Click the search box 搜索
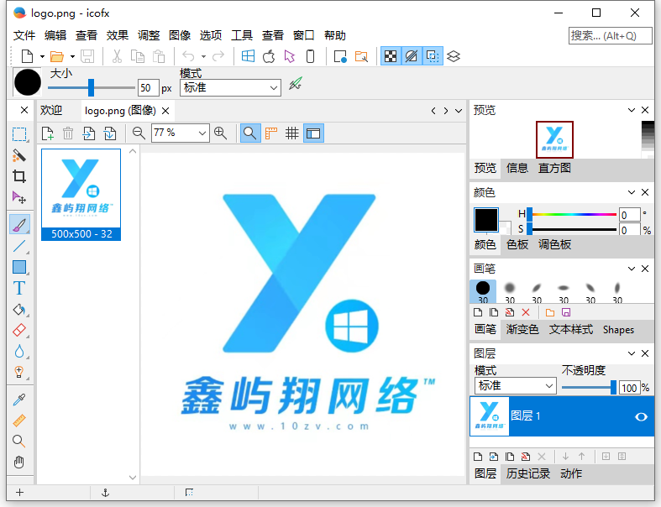This screenshot has width=661, height=507. (610, 36)
